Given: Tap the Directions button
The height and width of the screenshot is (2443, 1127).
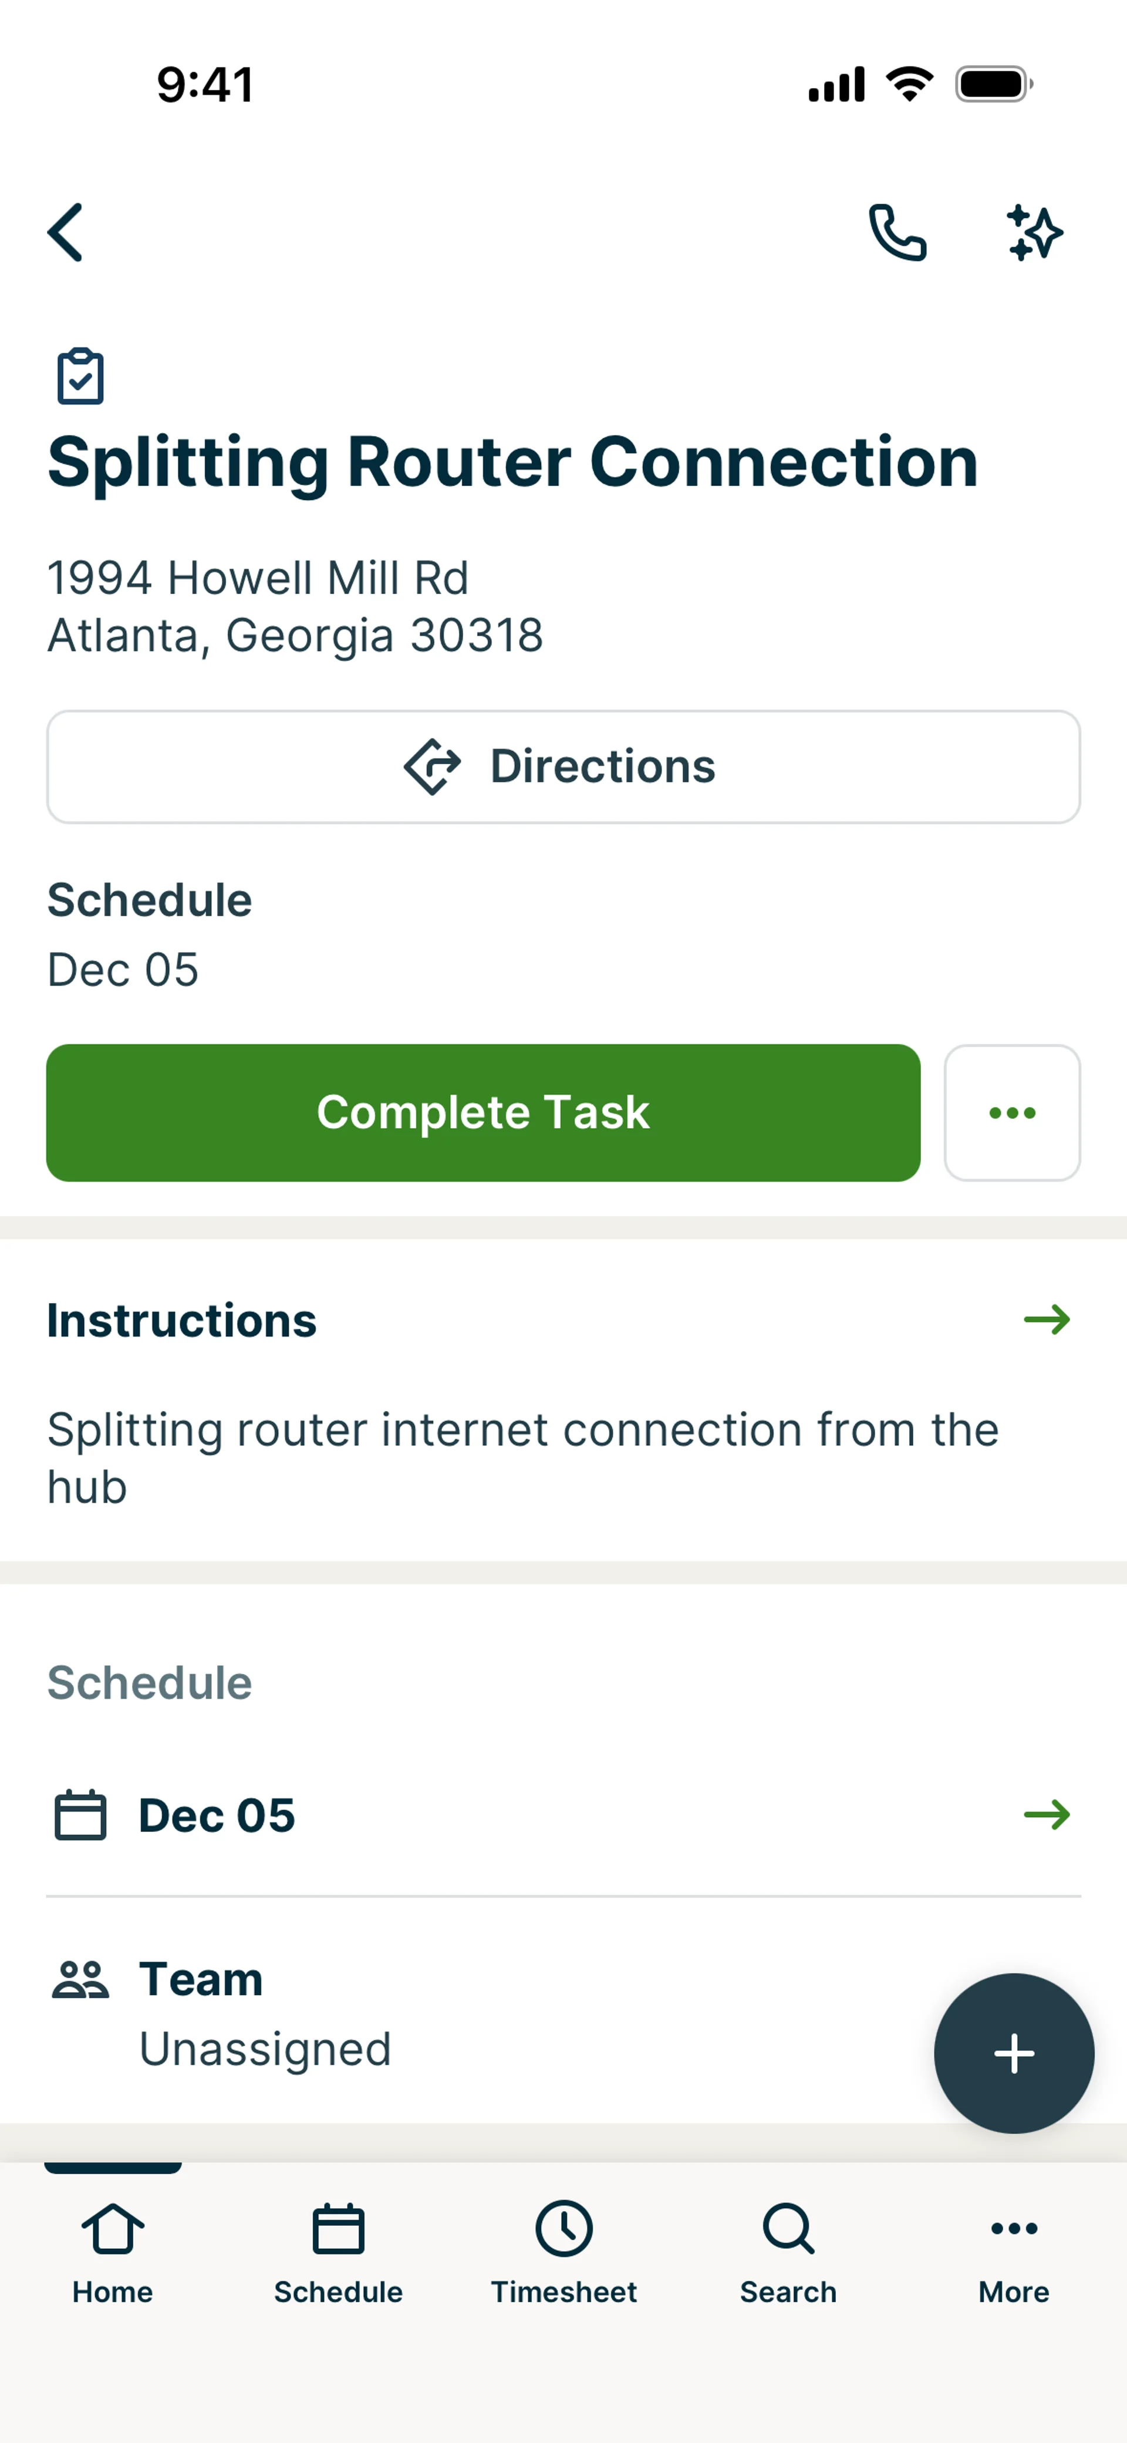Looking at the screenshot, I should tap(563, 766).
